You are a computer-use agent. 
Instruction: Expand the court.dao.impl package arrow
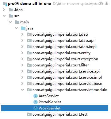click(x=22, y=47)
